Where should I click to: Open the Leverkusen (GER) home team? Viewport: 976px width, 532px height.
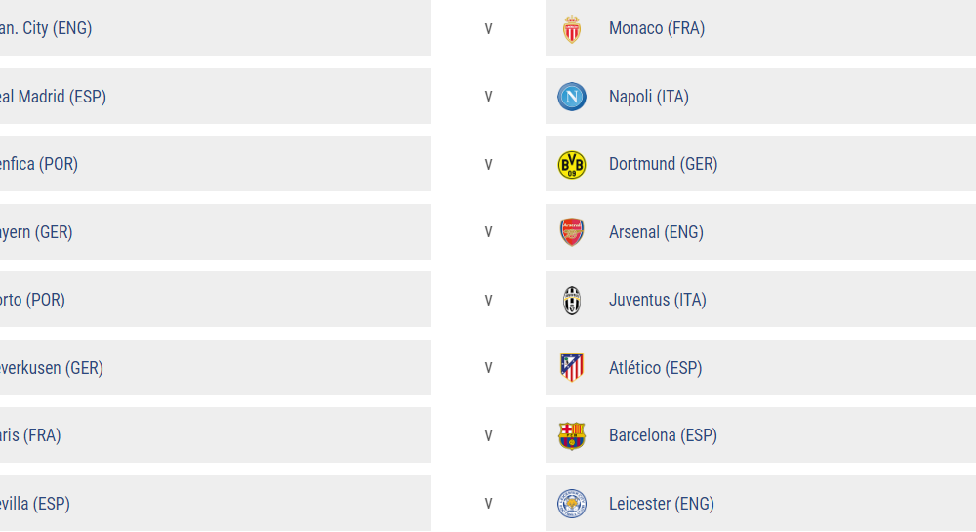coord(51,368)
